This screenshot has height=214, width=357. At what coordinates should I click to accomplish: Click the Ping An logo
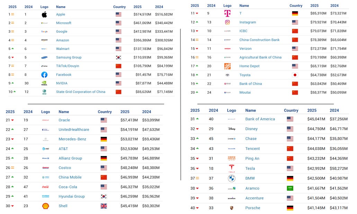[x=232, y=159]
